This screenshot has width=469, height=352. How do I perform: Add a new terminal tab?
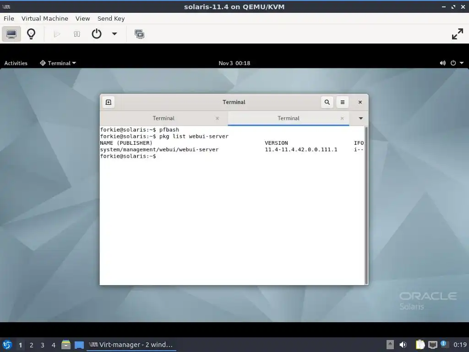(108, 102)
